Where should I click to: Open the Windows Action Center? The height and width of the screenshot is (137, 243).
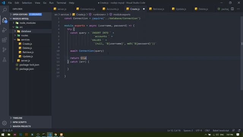[x=238, y=134]
